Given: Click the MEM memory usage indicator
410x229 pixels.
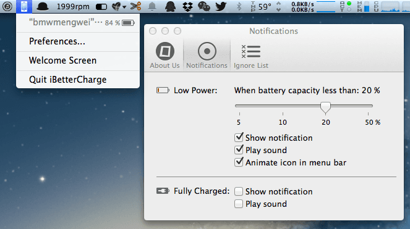Looking at the screenshot, I should click(363, 7).
